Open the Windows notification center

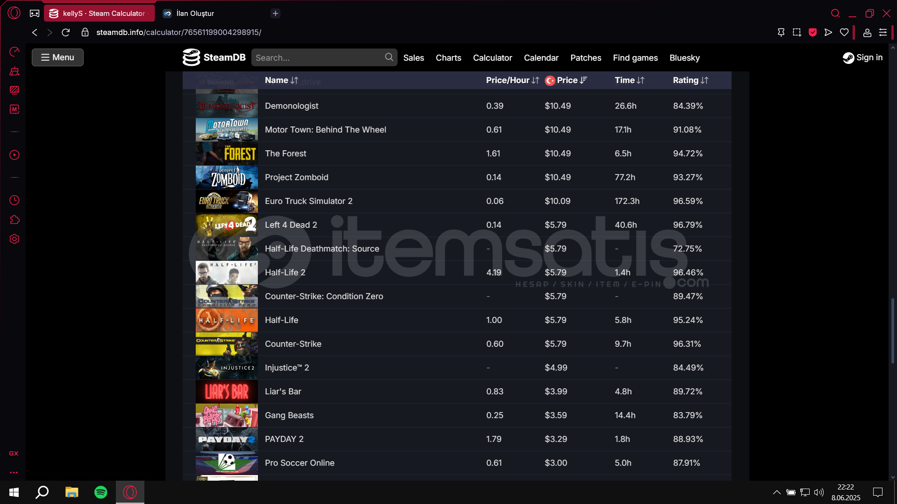click(877, 492)
